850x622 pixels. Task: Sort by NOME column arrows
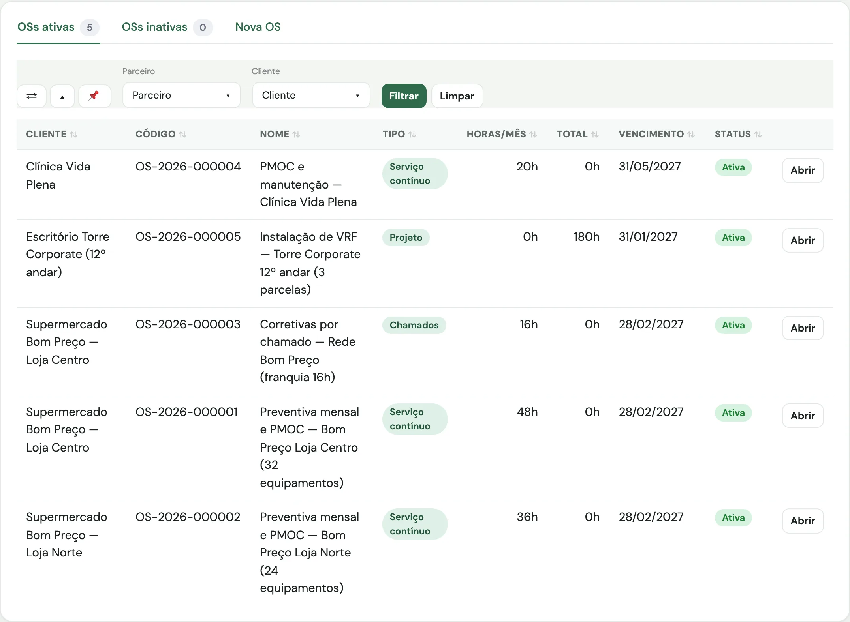[296, 135]
